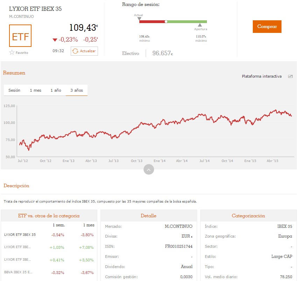Viewport: 299px width, 281px height.
Task: Switch chart to Sesión tab
Action: click(x=14, y=90)
